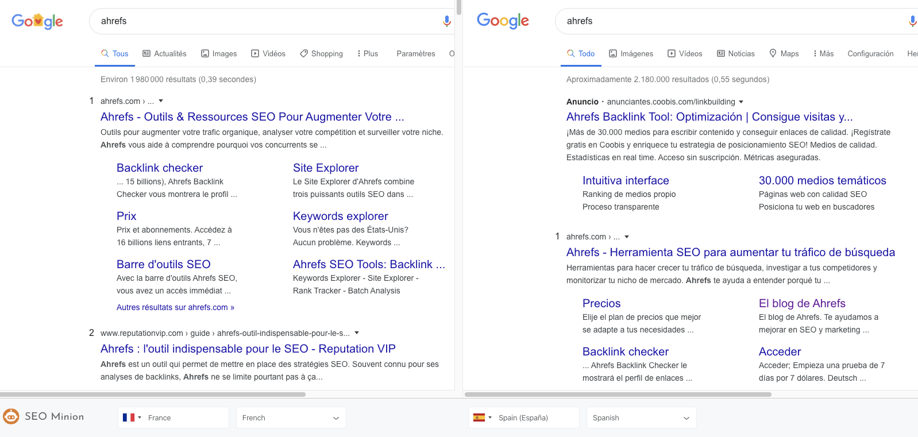Viewport: 918px width, 437px height.
Task: Open the Plus more-options menu
Action: 367,53
